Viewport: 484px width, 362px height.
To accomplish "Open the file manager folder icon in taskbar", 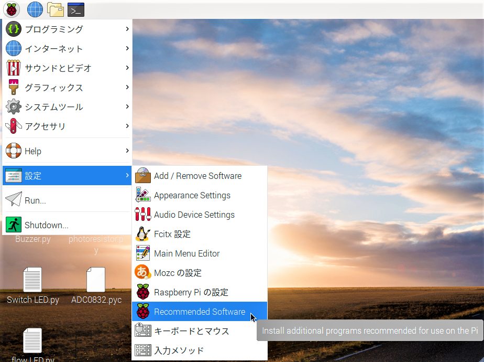I will 56,9.
